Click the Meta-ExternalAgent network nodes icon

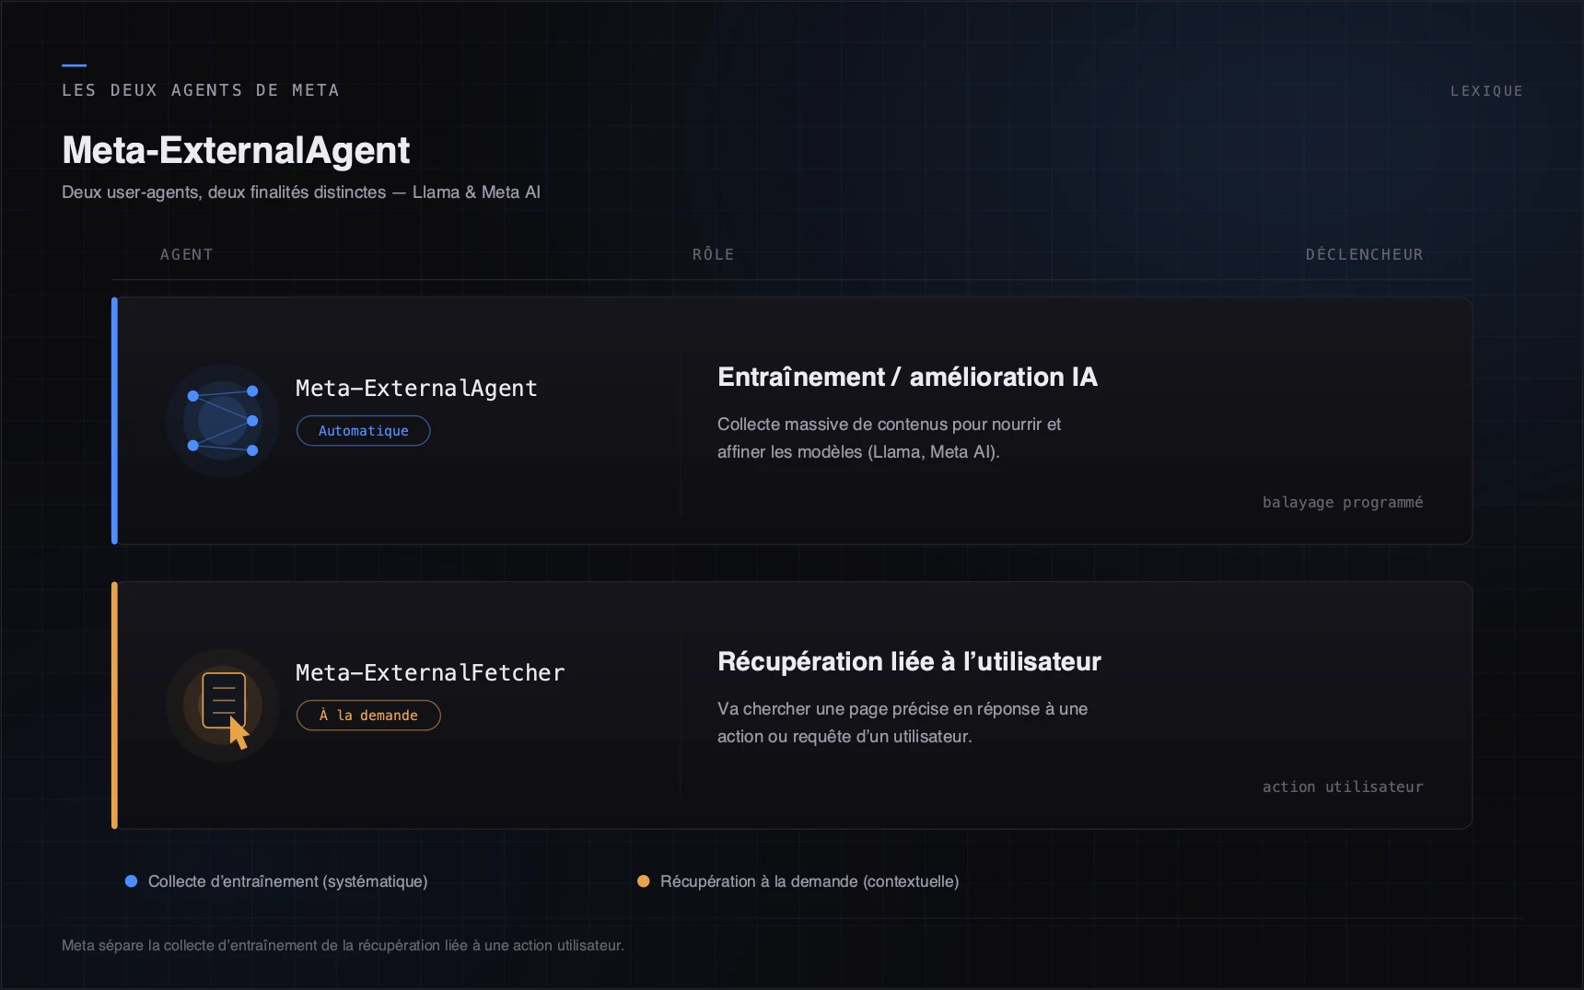click(x=222, y=421)
